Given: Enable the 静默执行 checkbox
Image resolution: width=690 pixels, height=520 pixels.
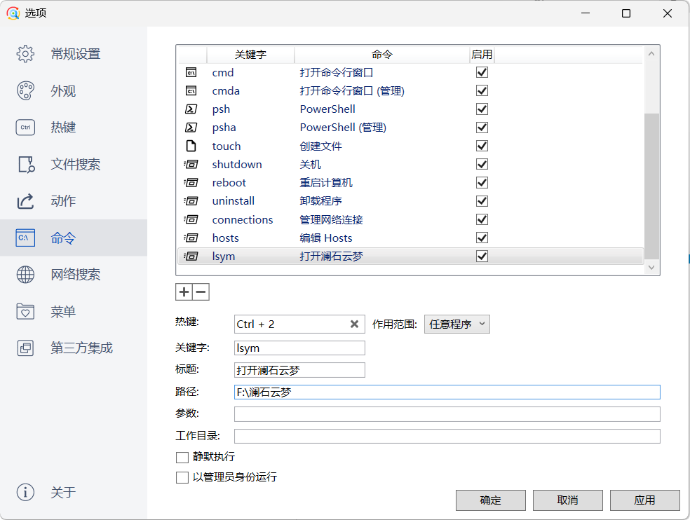Looking at the screenshot, I should [182, 458].
